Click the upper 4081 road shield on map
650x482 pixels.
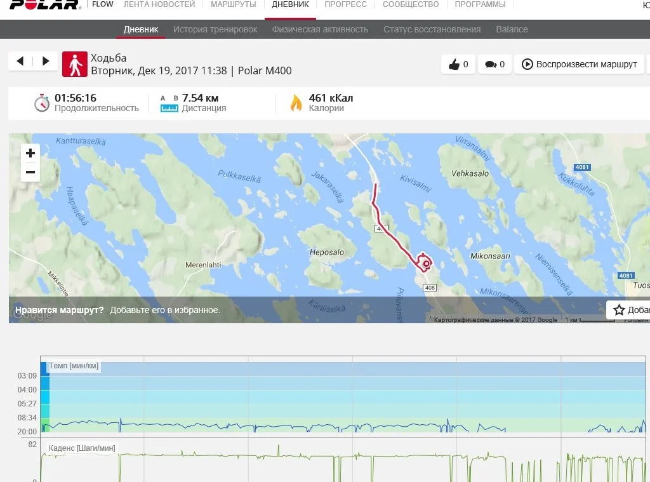582,167
